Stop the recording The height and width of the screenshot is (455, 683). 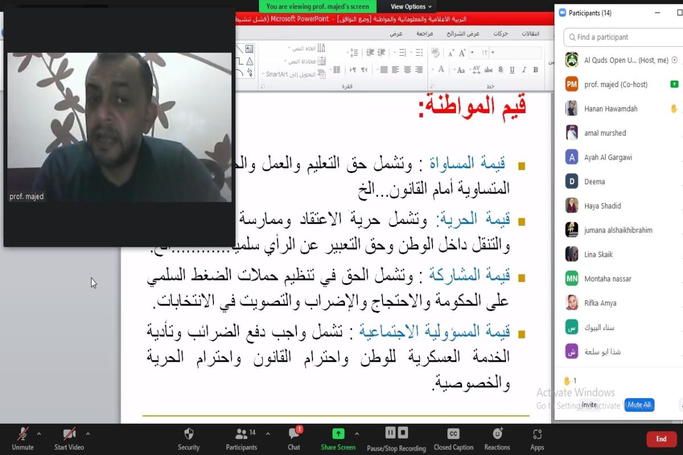tap(404, 433)
